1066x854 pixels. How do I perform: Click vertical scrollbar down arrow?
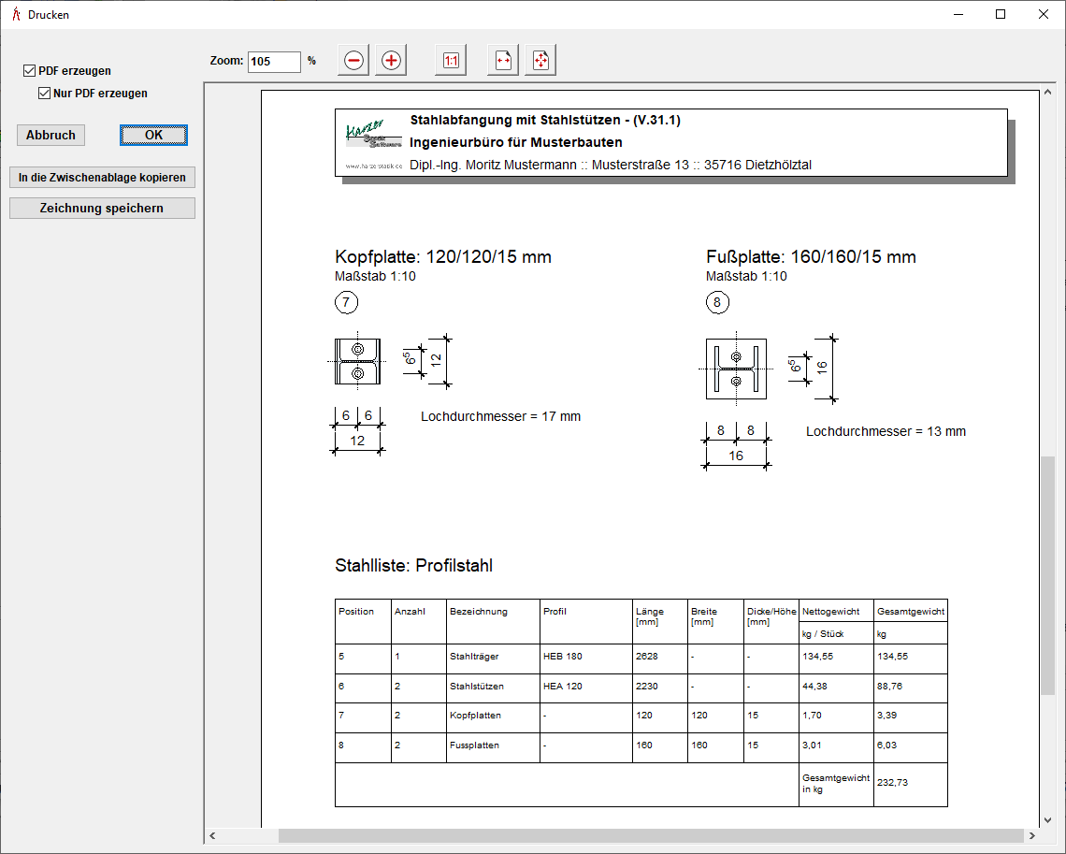pos(1047,820)
